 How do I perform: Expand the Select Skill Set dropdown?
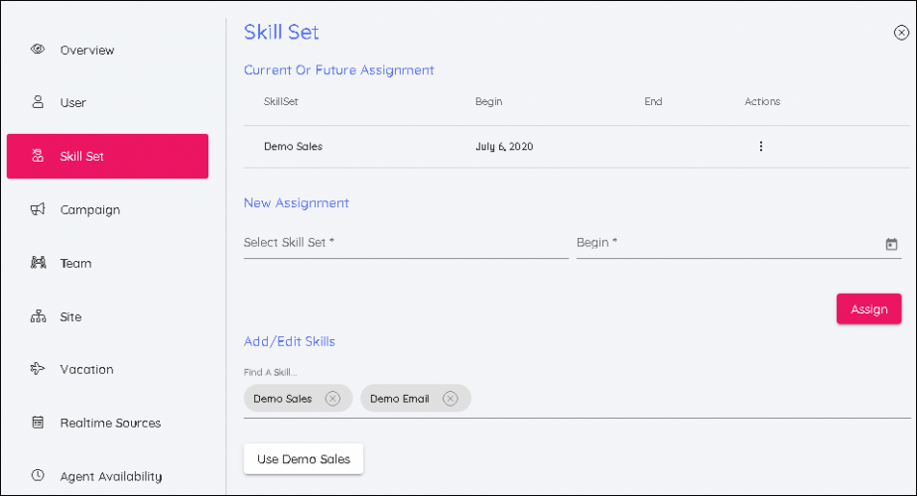405,243
